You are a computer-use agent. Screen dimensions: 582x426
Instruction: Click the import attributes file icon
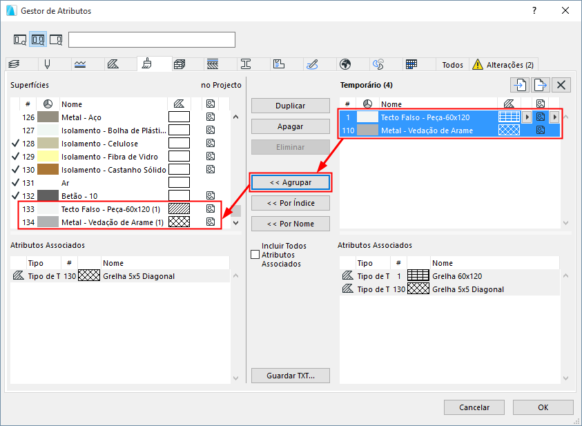520,85
